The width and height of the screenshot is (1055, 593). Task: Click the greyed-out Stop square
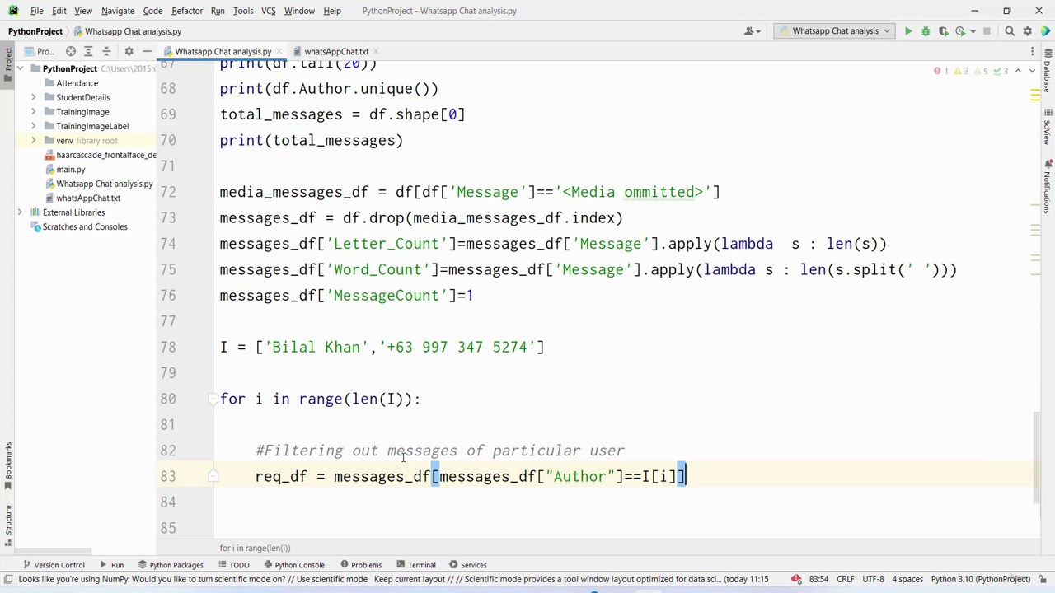click(987, 31)
